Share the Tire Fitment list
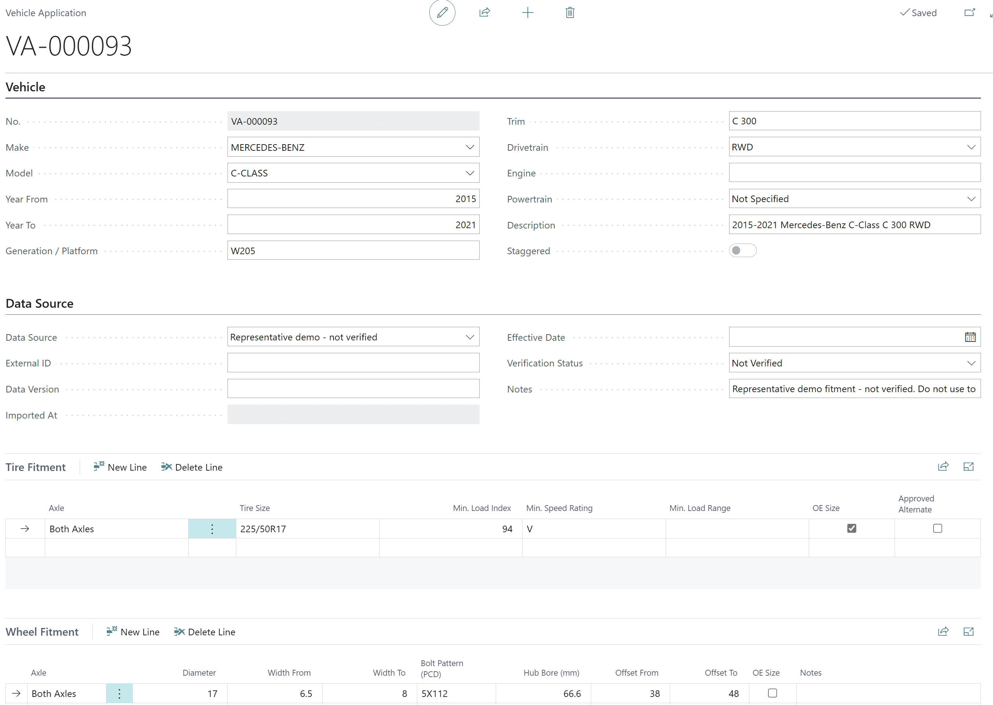The height and width of the screenshot is (705, 993). (x=943, y=467)
